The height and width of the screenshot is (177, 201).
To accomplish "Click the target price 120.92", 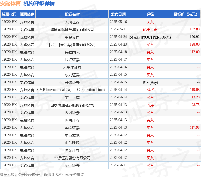I will [x=194, y=37].
